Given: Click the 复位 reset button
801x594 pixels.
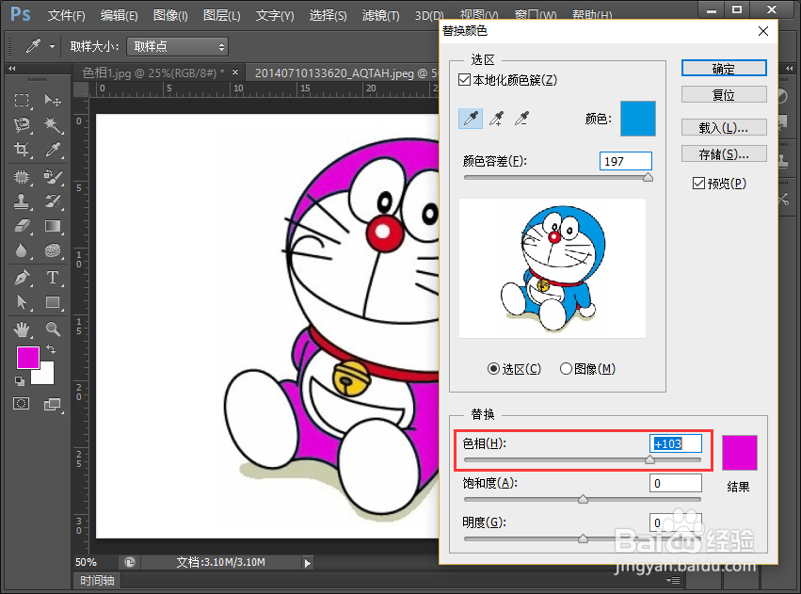Looking at the screenshot, I should click(724, 94).
